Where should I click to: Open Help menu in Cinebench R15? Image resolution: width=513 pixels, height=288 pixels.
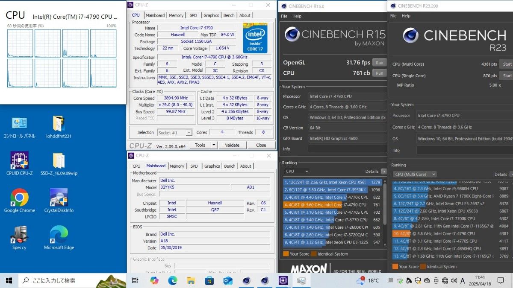[x=297, y=16]
